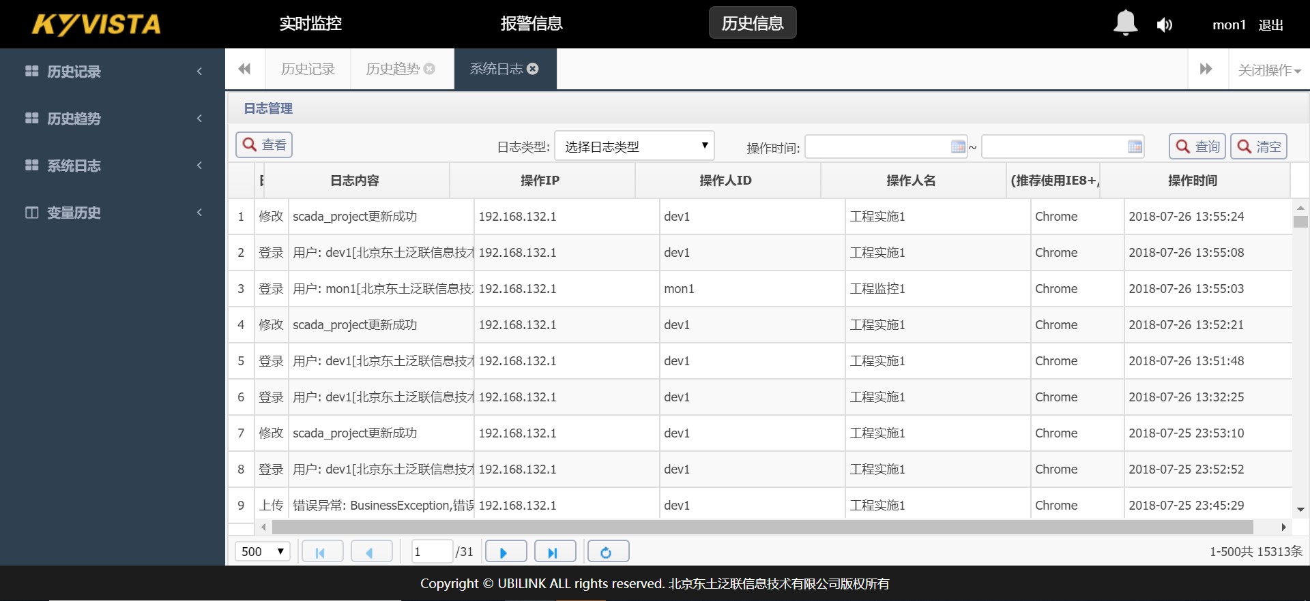Go to next page of logs
Screen dimensions: 1310x601
point(505,551)
